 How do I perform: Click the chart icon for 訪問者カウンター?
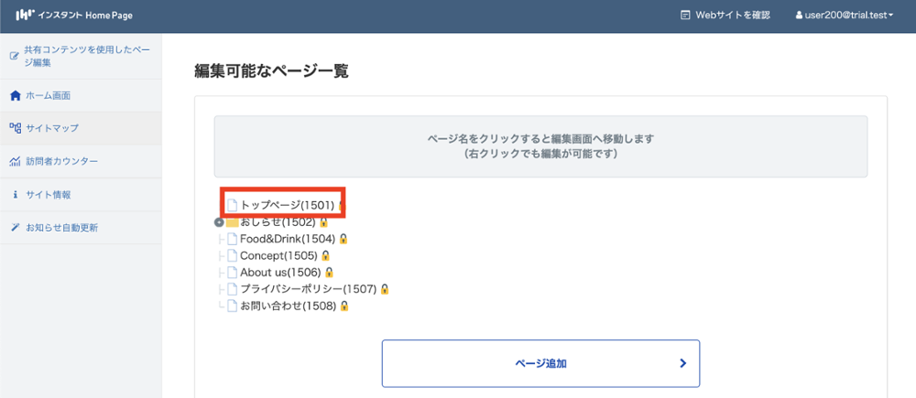click(15, 162)
